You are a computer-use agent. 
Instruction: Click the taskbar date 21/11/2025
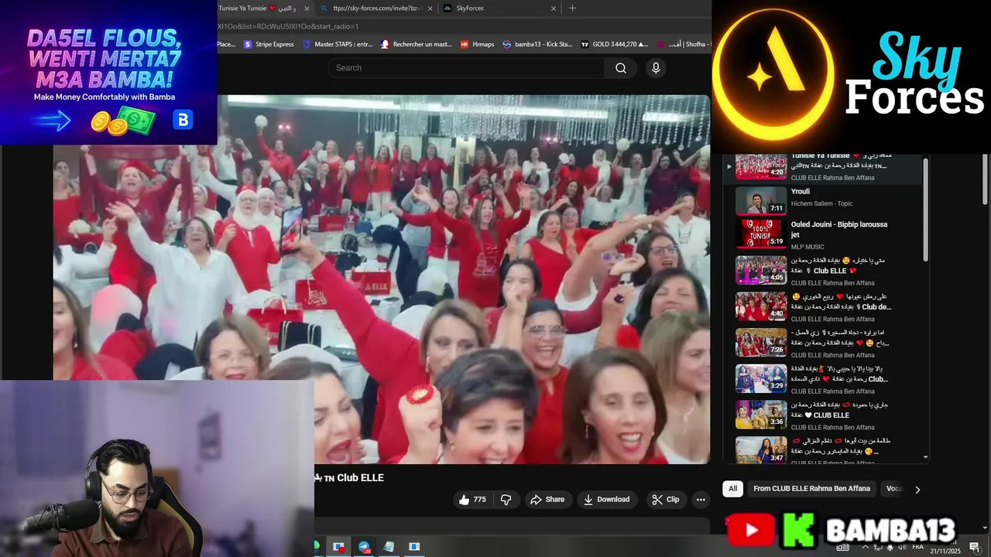(x=945, y=551)
